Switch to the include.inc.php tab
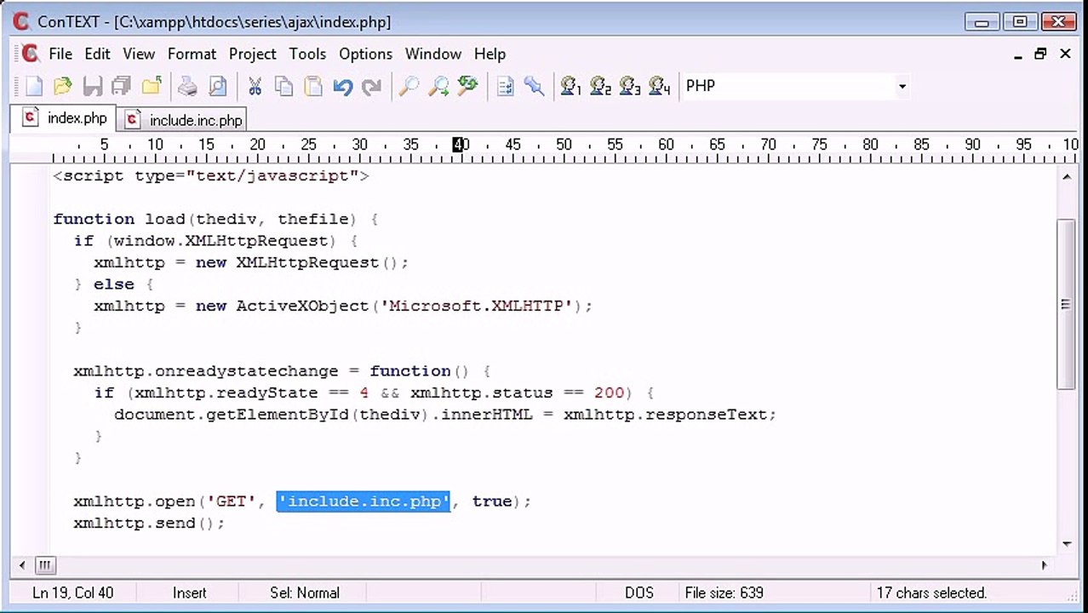Screen dimensions: 1088x613 point(184,120)
